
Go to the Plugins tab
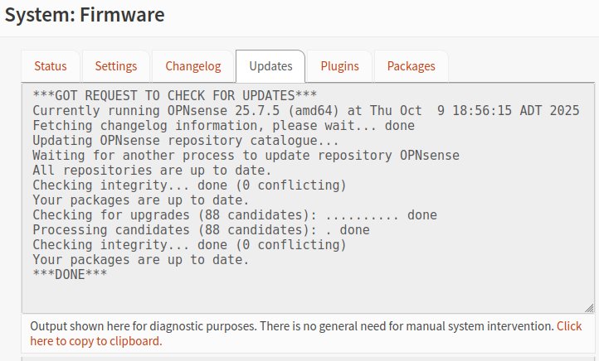(339, 66)
